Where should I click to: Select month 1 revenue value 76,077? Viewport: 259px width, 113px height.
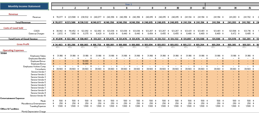59,17
